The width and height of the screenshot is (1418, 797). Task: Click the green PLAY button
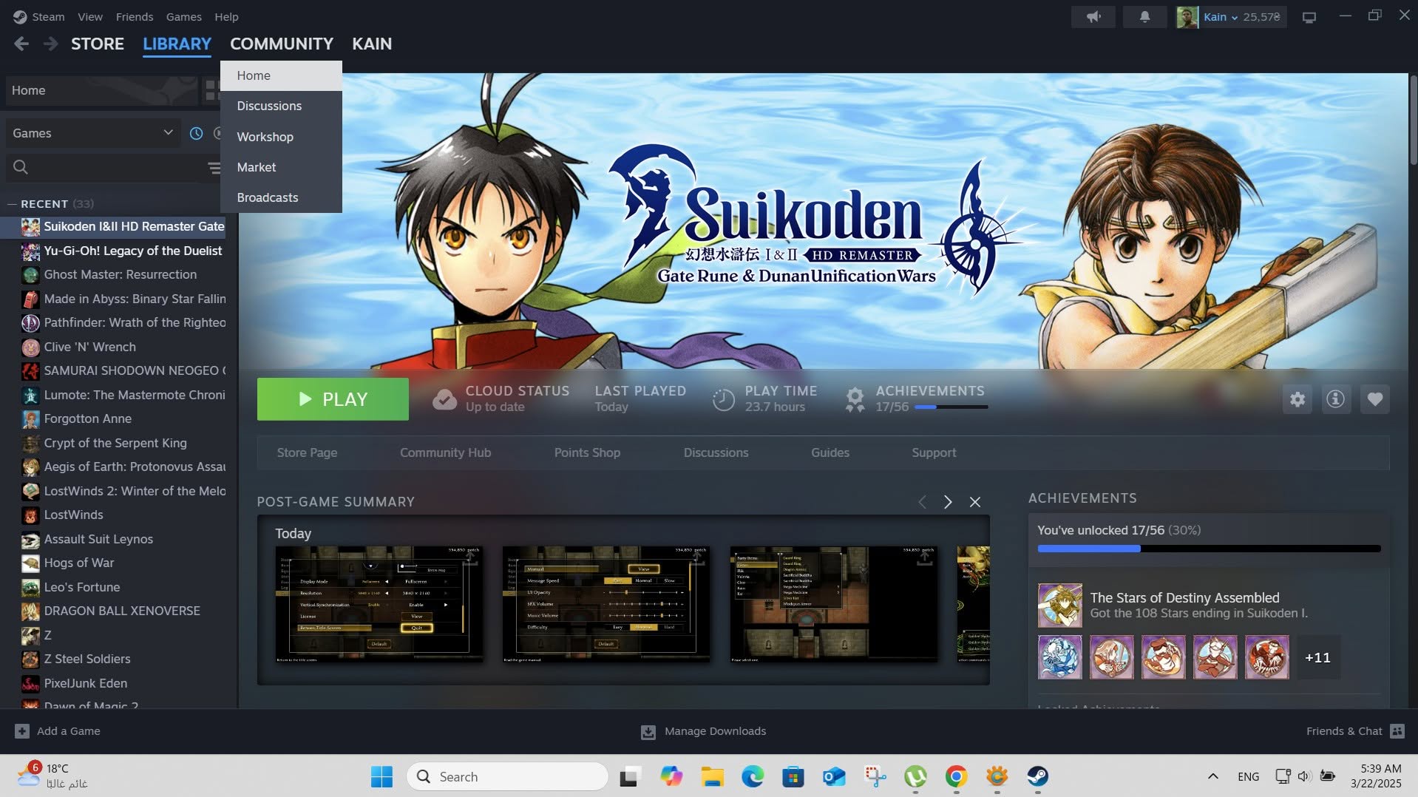333,399
